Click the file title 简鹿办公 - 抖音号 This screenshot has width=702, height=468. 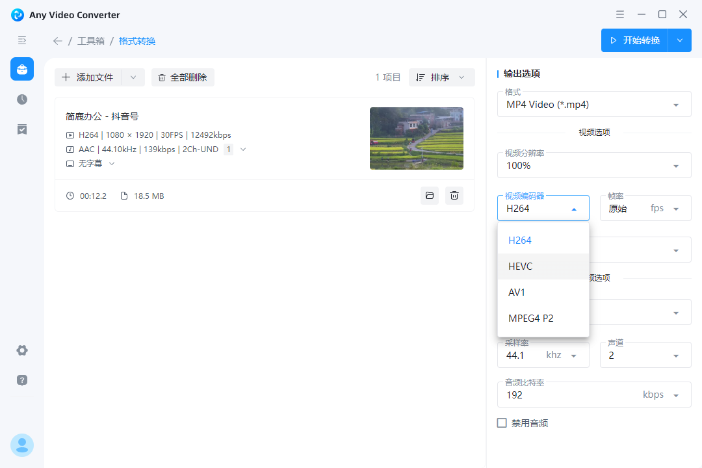tap(102, 116)
